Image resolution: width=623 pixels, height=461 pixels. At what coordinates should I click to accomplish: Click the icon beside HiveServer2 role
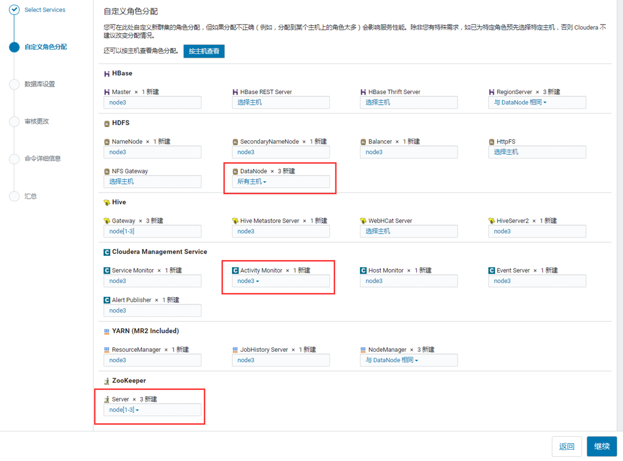[x=491, y=221]
